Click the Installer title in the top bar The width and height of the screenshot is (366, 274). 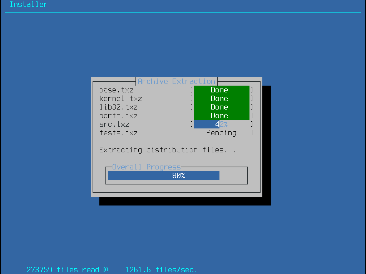pyautogui.click(x=28, y=4)
